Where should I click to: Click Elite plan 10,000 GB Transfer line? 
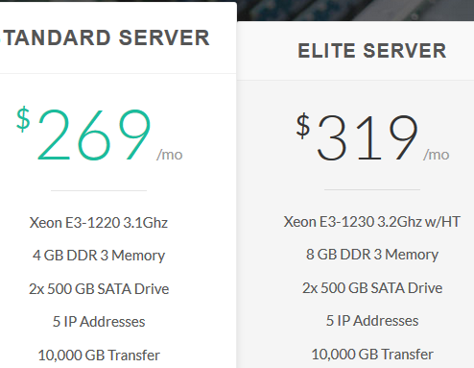[372, 355]
